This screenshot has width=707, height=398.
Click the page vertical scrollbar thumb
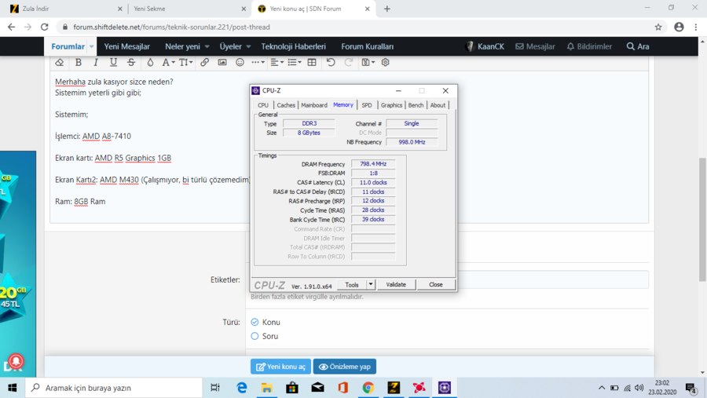tap(702, 220)
